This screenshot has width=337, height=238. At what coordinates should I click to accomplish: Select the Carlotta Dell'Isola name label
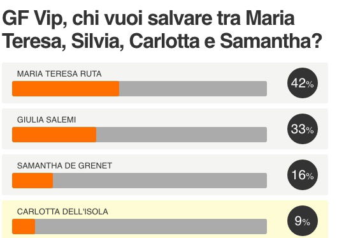coord(62,212)
